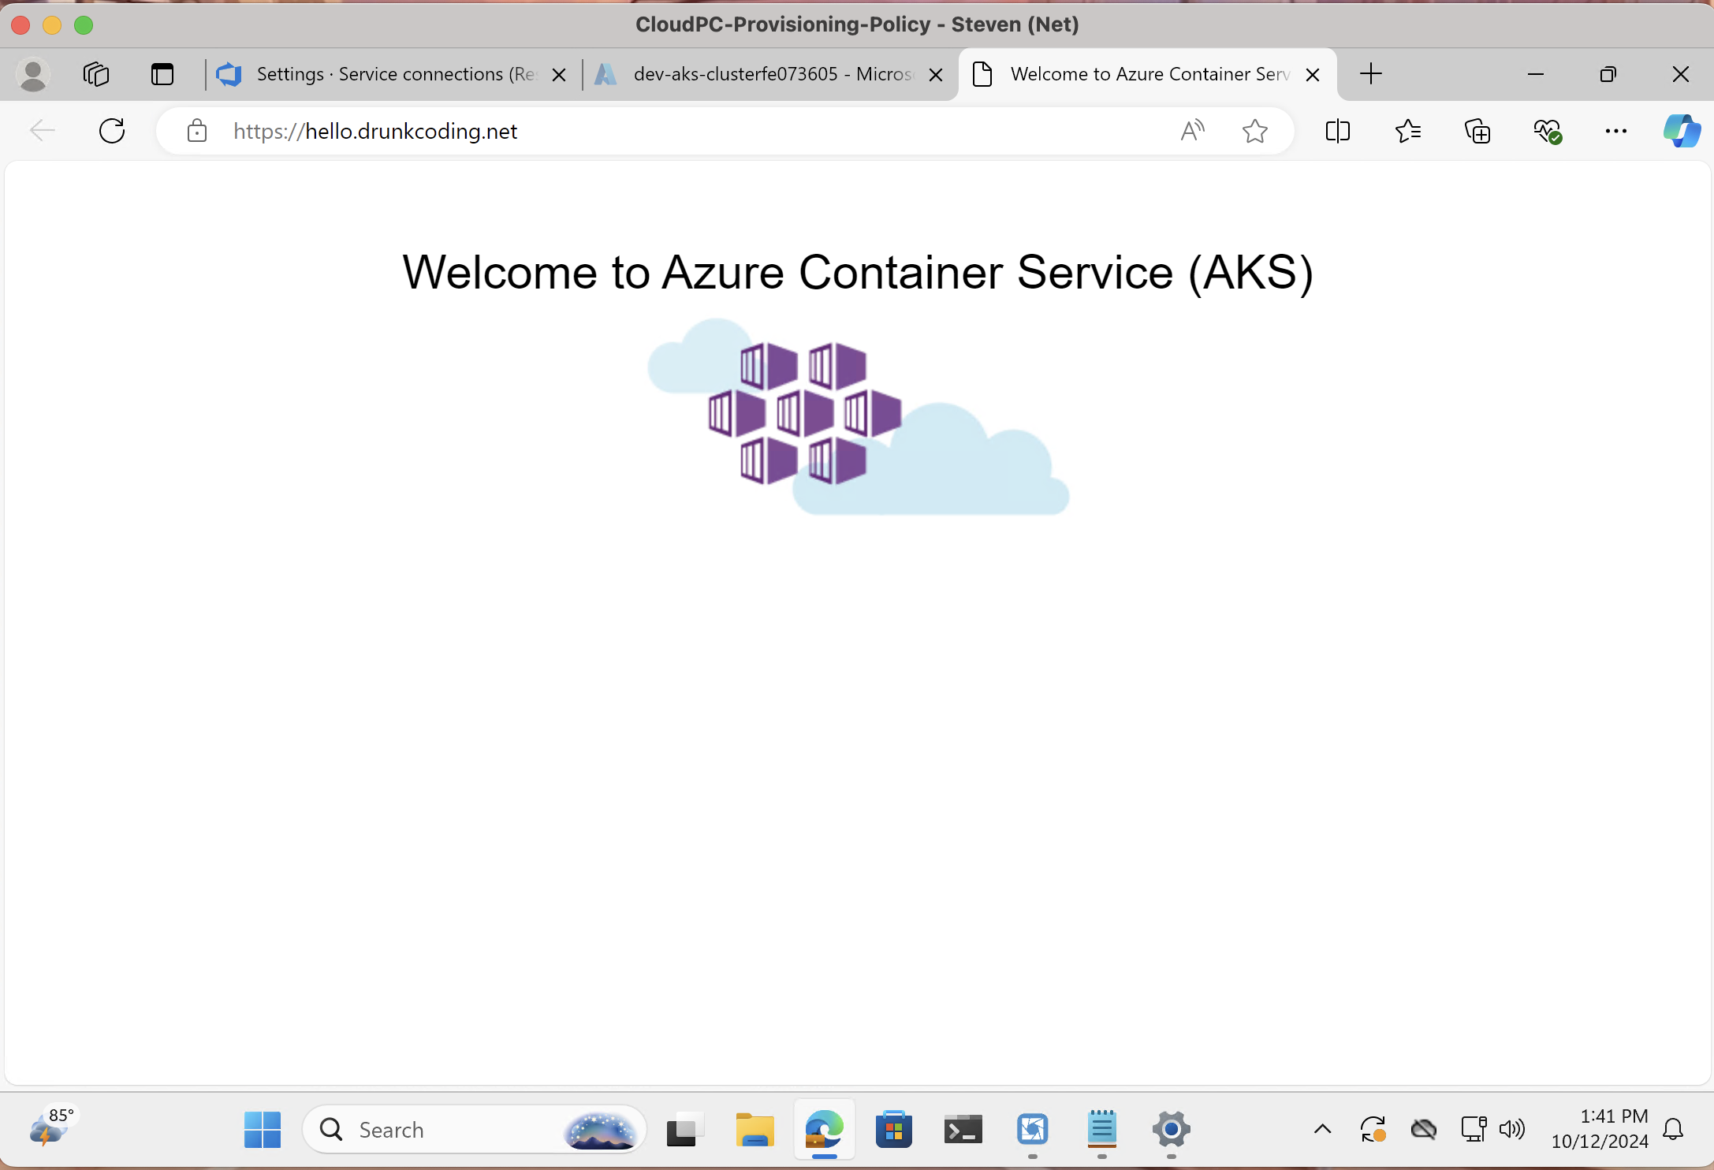Open Task View on the taskbar
This screenshot has width=1714, height=1170.
[685, 1130]
